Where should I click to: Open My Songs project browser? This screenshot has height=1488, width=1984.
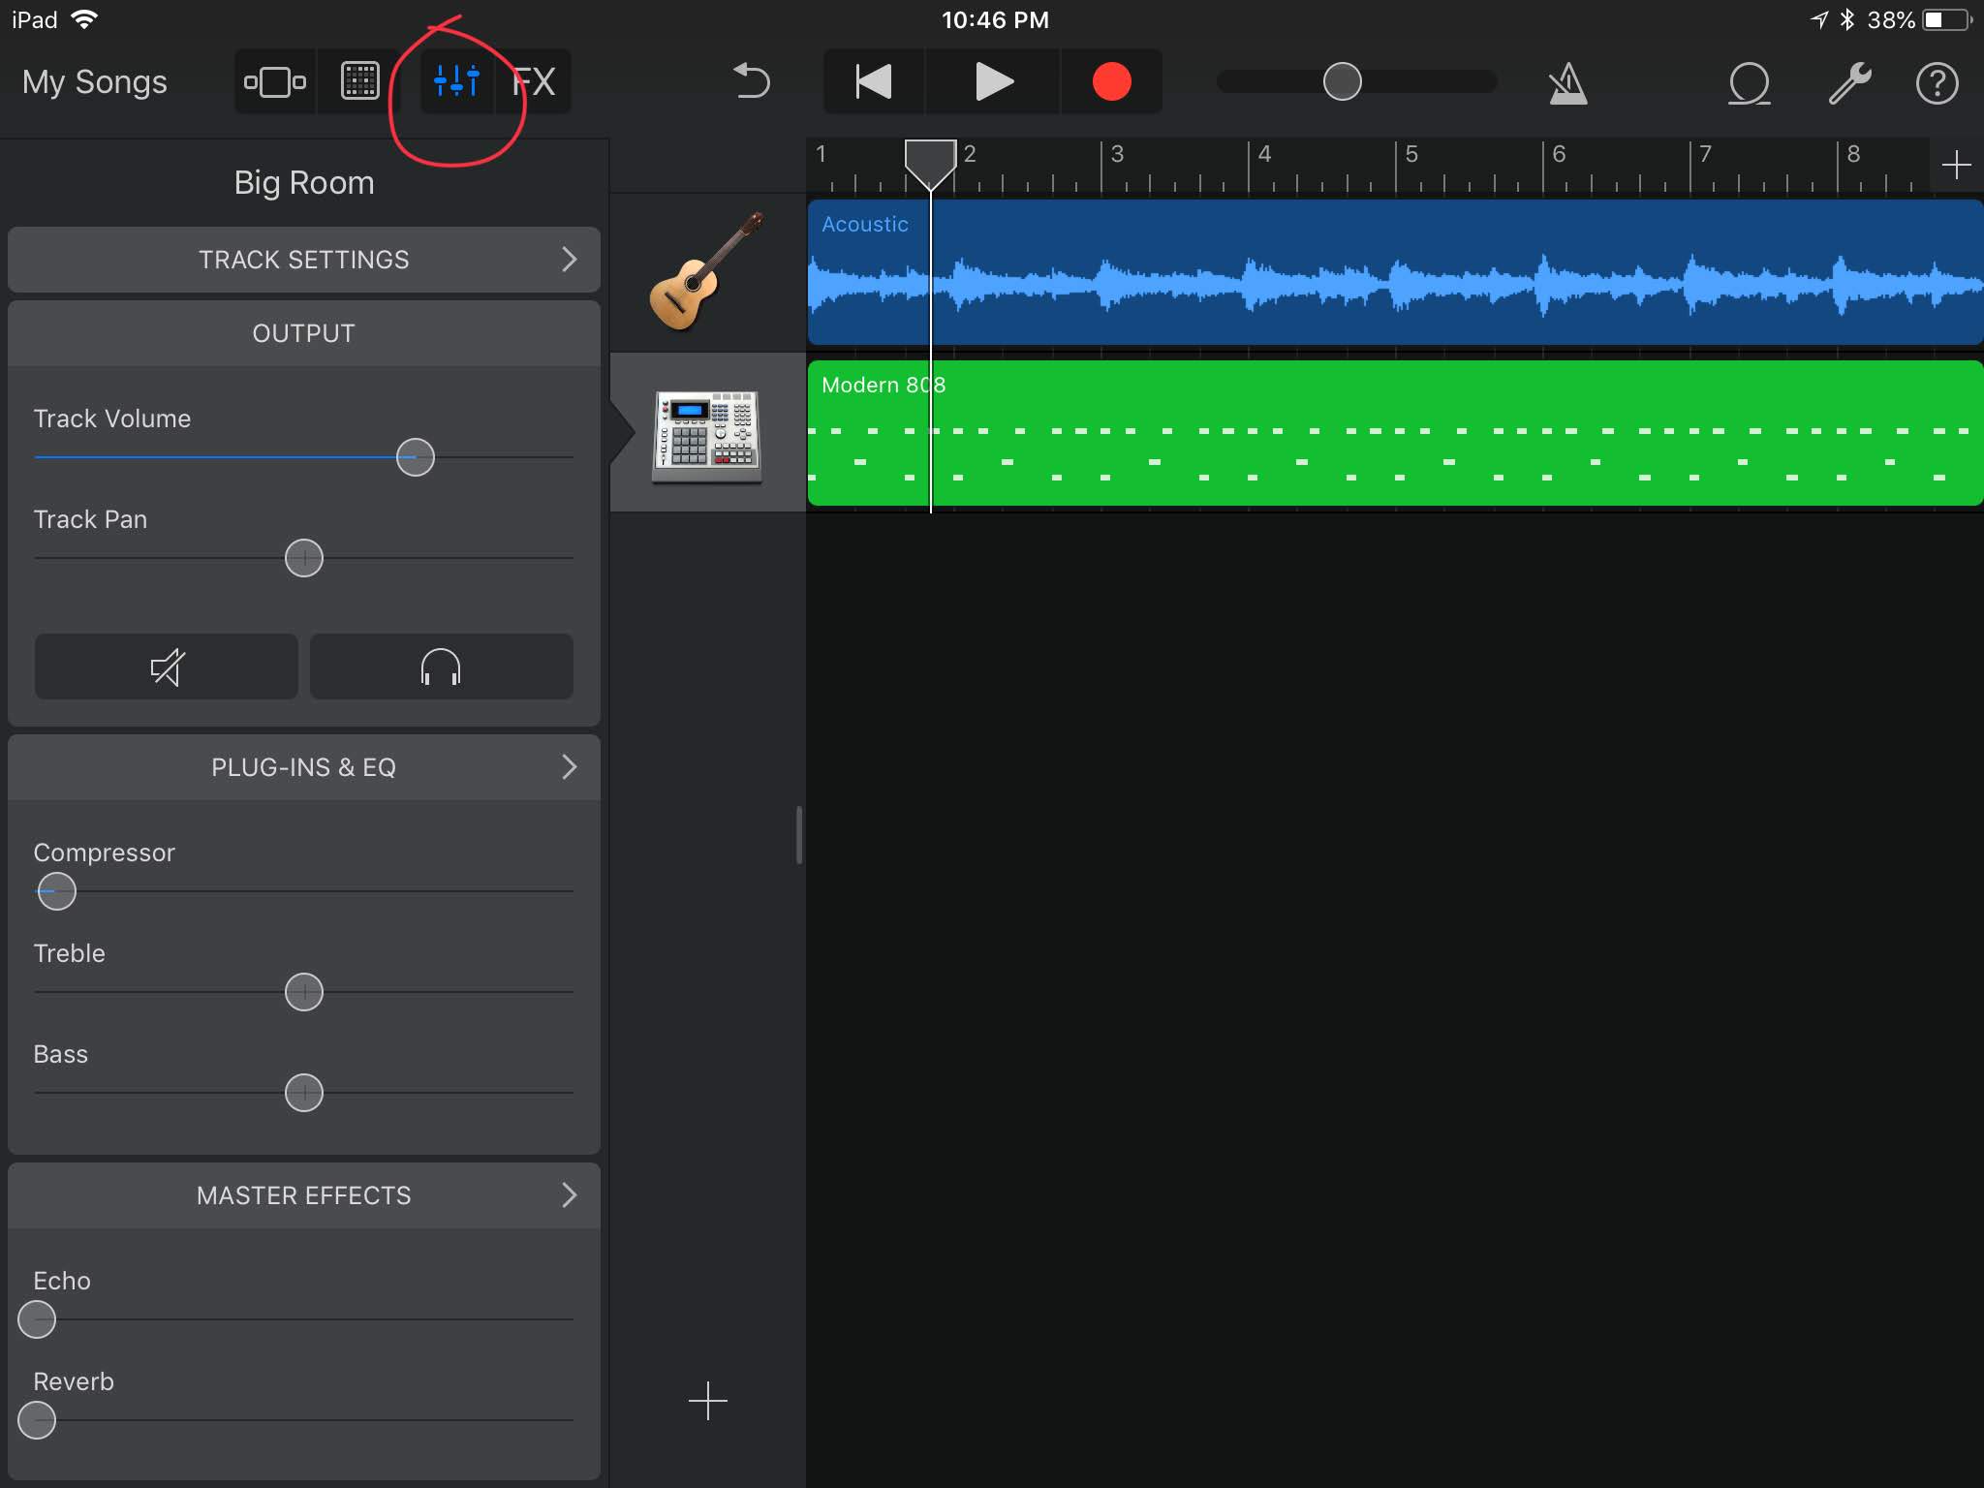click(x=94, y=79)
